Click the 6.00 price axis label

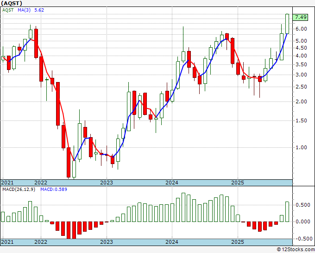(301, 29)
